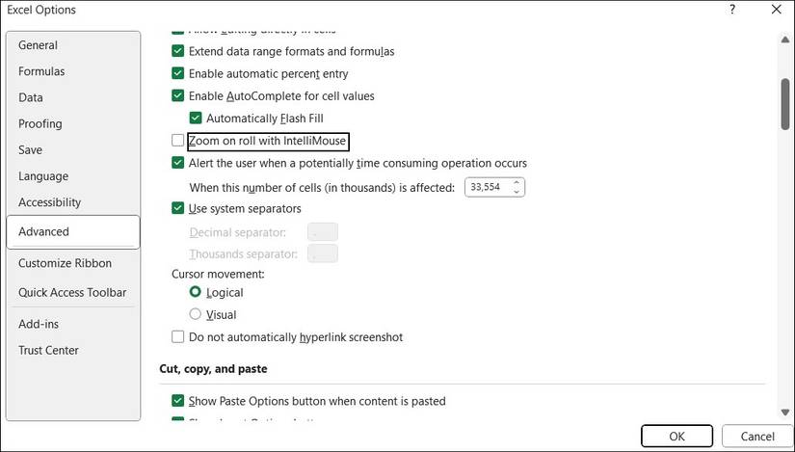Uncheck Automatically Flash Fill

(x=197, y=119)
